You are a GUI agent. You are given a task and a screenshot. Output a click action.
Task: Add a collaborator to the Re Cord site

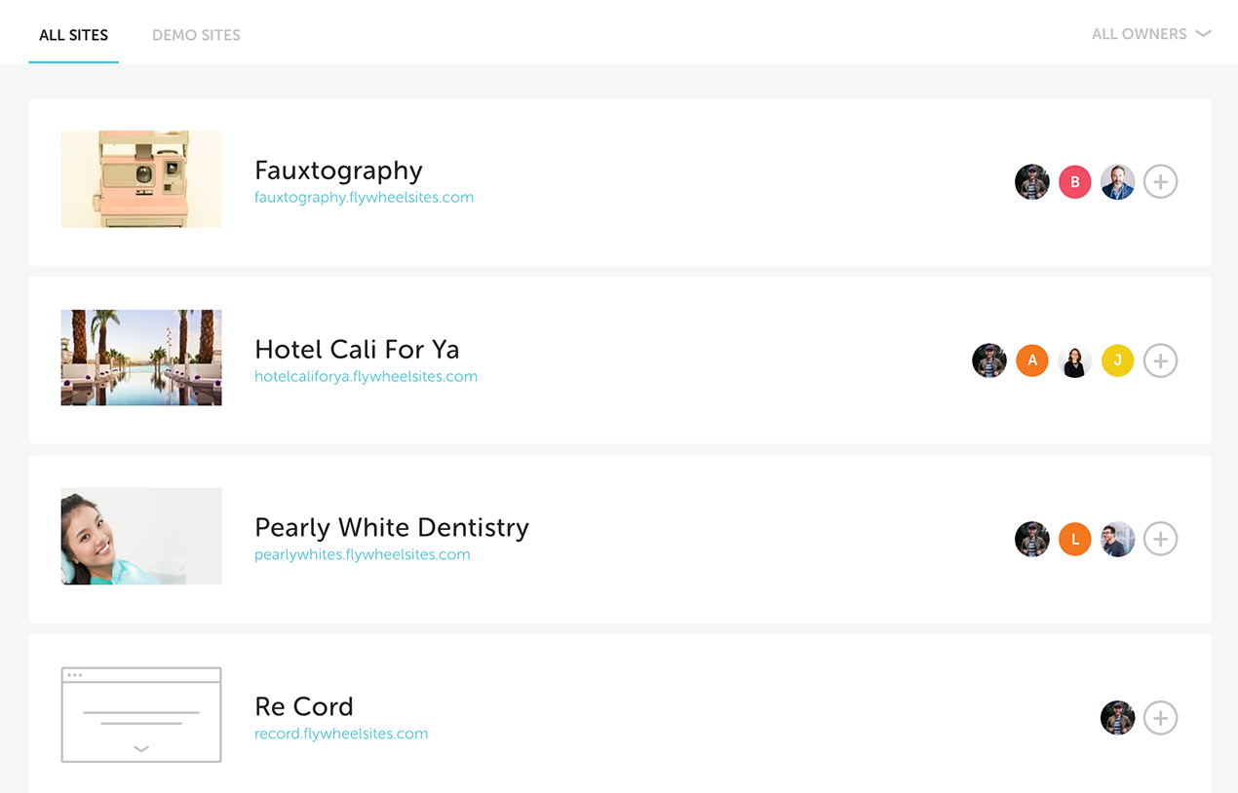click(1160, 719)
